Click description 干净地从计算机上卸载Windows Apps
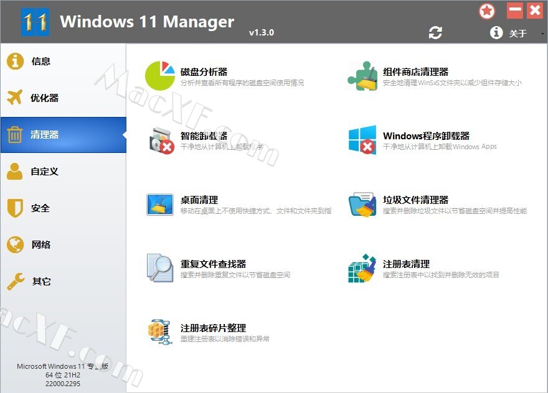This screenshot has height=393, width=548. pos(440,147)
